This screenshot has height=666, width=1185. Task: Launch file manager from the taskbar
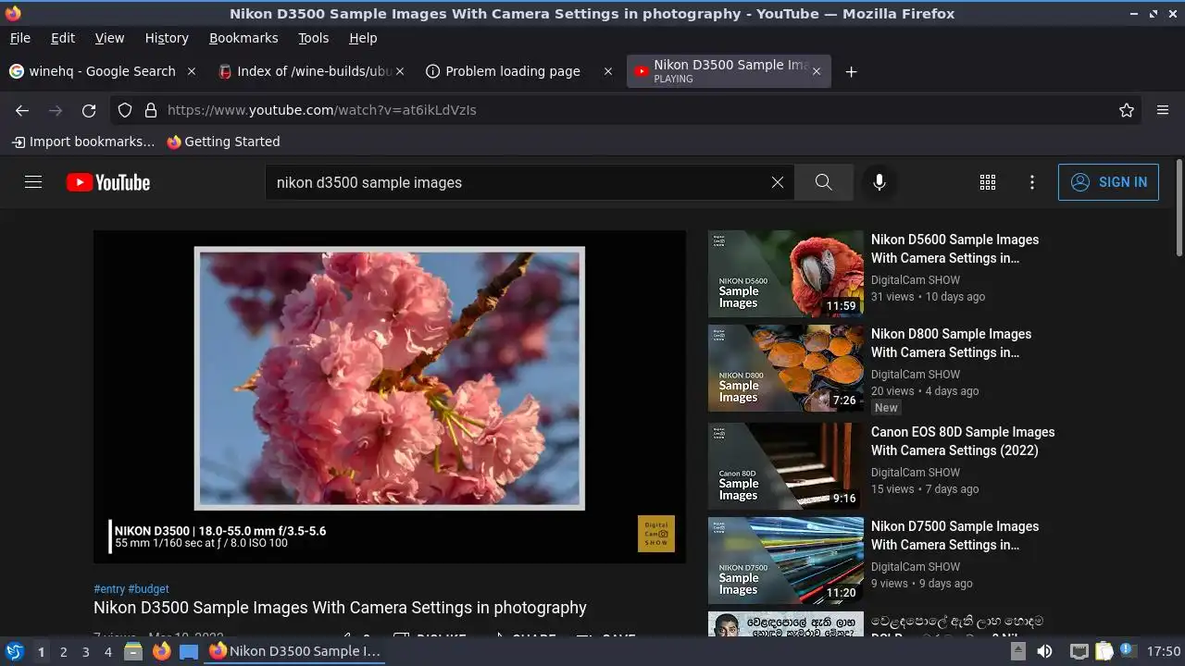(133, 651)
